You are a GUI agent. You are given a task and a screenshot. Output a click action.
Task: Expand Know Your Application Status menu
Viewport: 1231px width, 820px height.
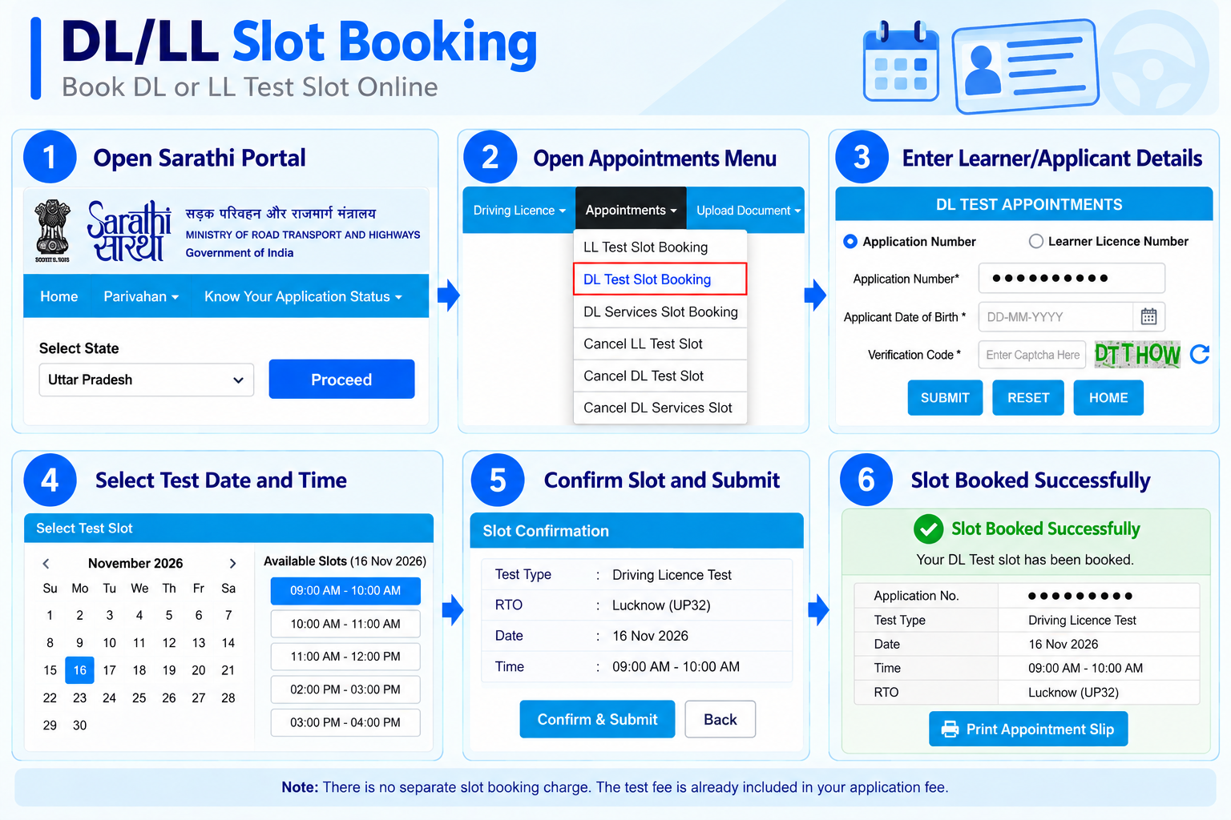coord(303,296)
